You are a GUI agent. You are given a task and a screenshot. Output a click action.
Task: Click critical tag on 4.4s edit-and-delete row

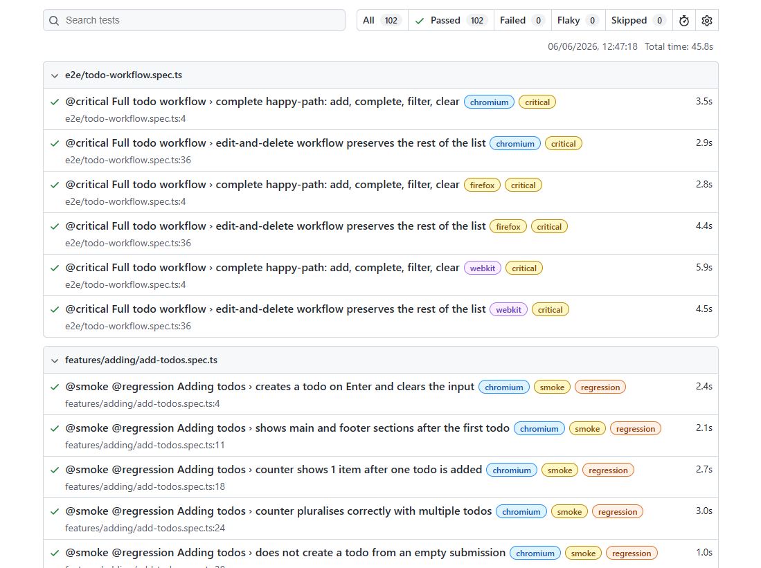549,226
